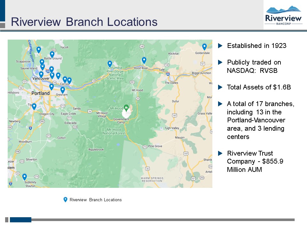Click the Klickitat town label
Viewport: 307px width, 230px height.
[x=173, y=54]
